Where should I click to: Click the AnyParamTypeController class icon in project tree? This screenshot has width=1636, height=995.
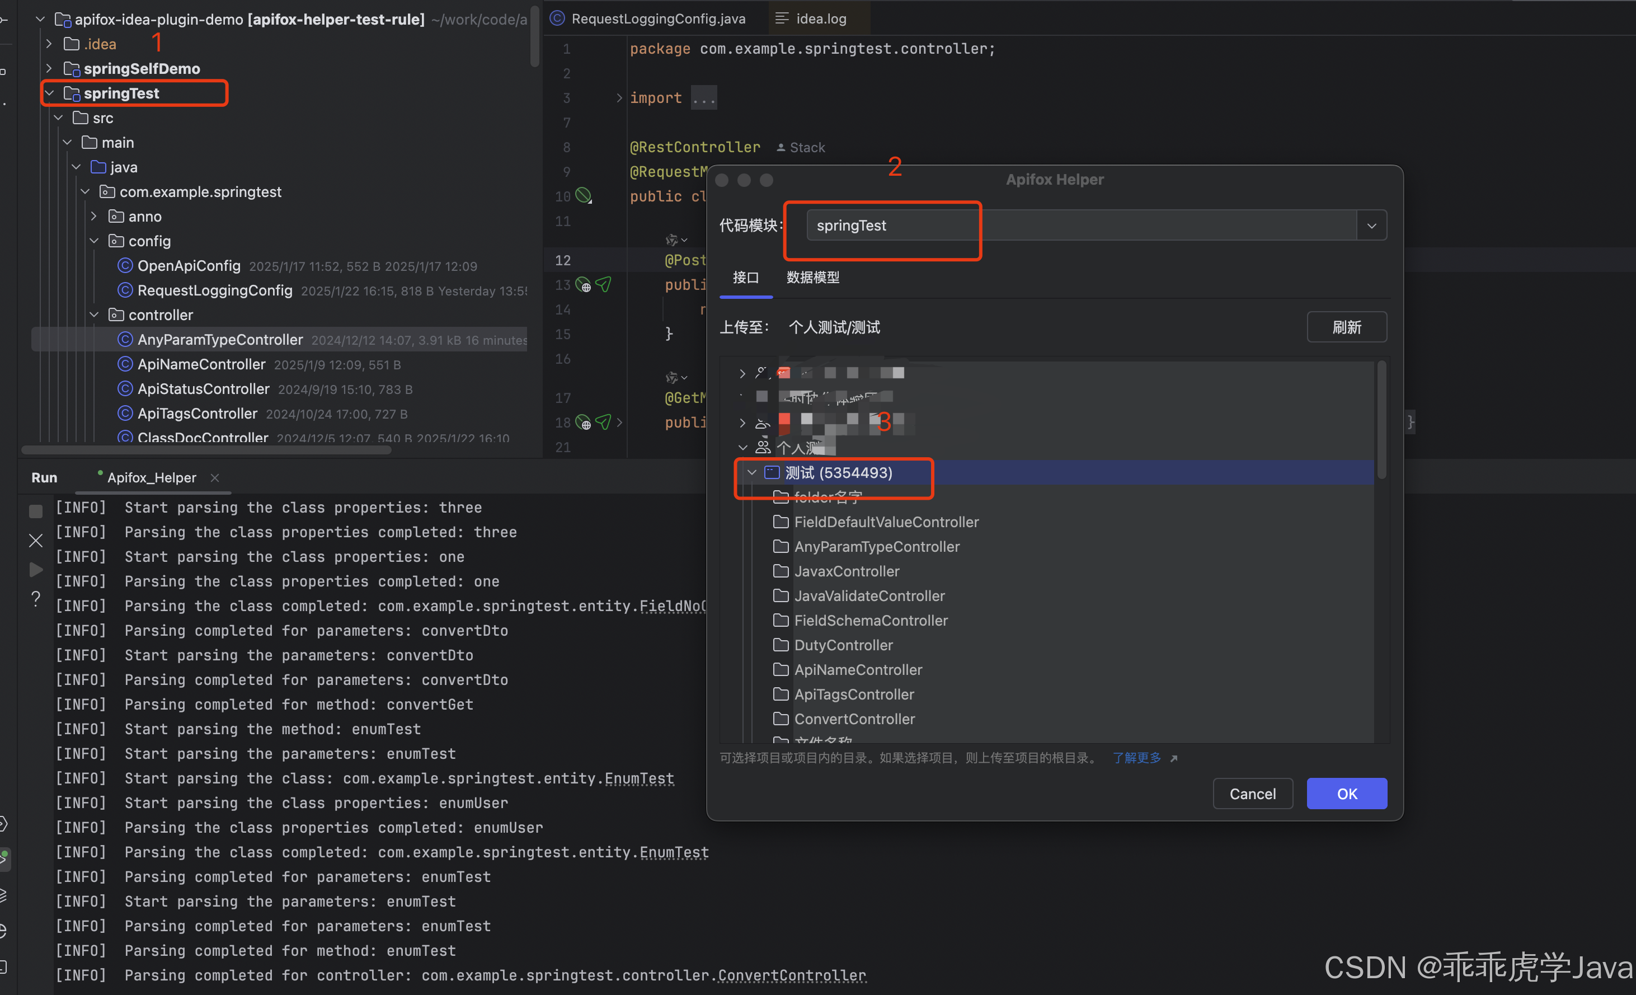coord(125,340)
